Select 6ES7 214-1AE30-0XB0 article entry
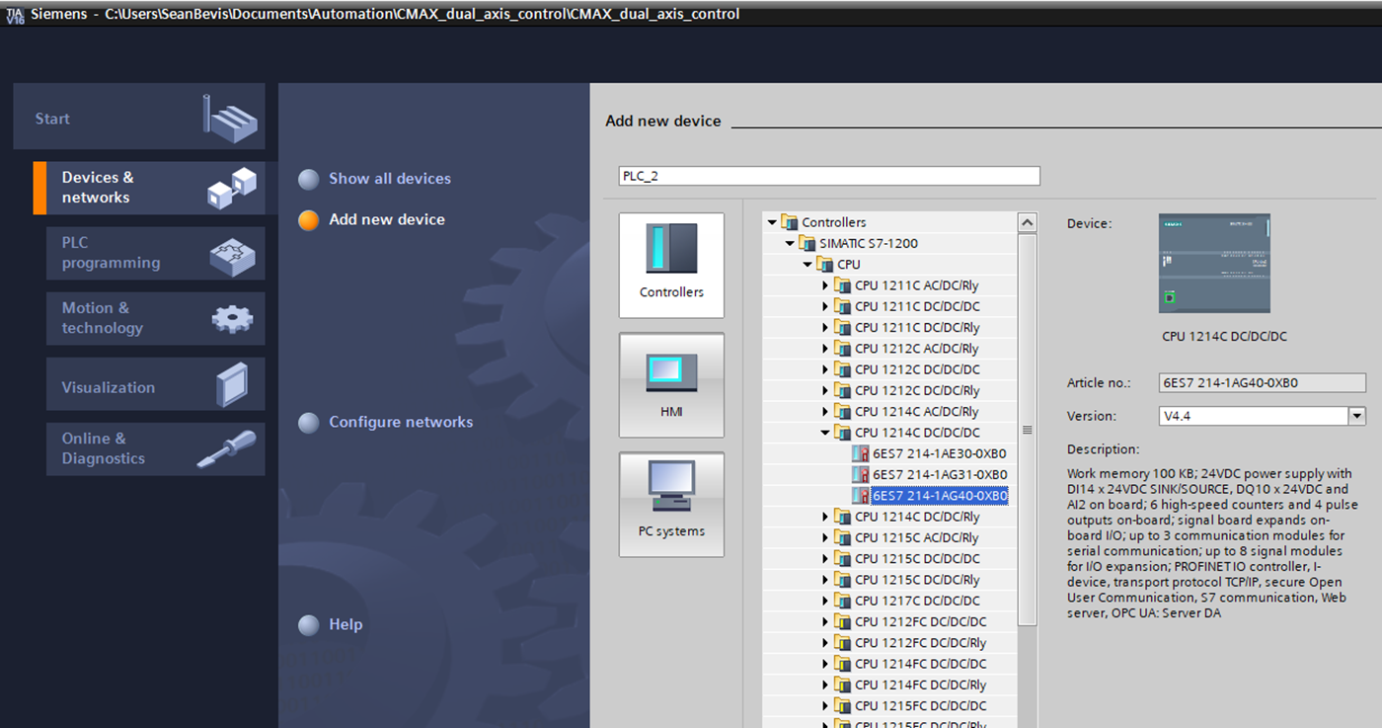This screenshot has height=728, width=1382. tap(939, 453)
